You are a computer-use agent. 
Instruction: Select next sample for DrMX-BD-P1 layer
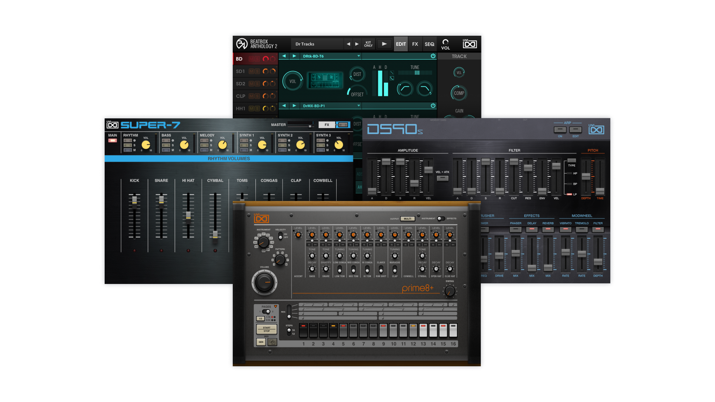[294, 106]
